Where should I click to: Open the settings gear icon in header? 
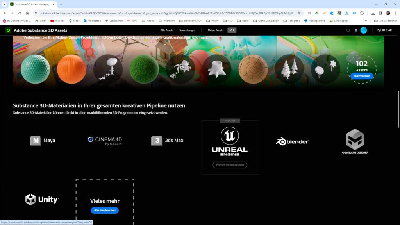point(356,30)
